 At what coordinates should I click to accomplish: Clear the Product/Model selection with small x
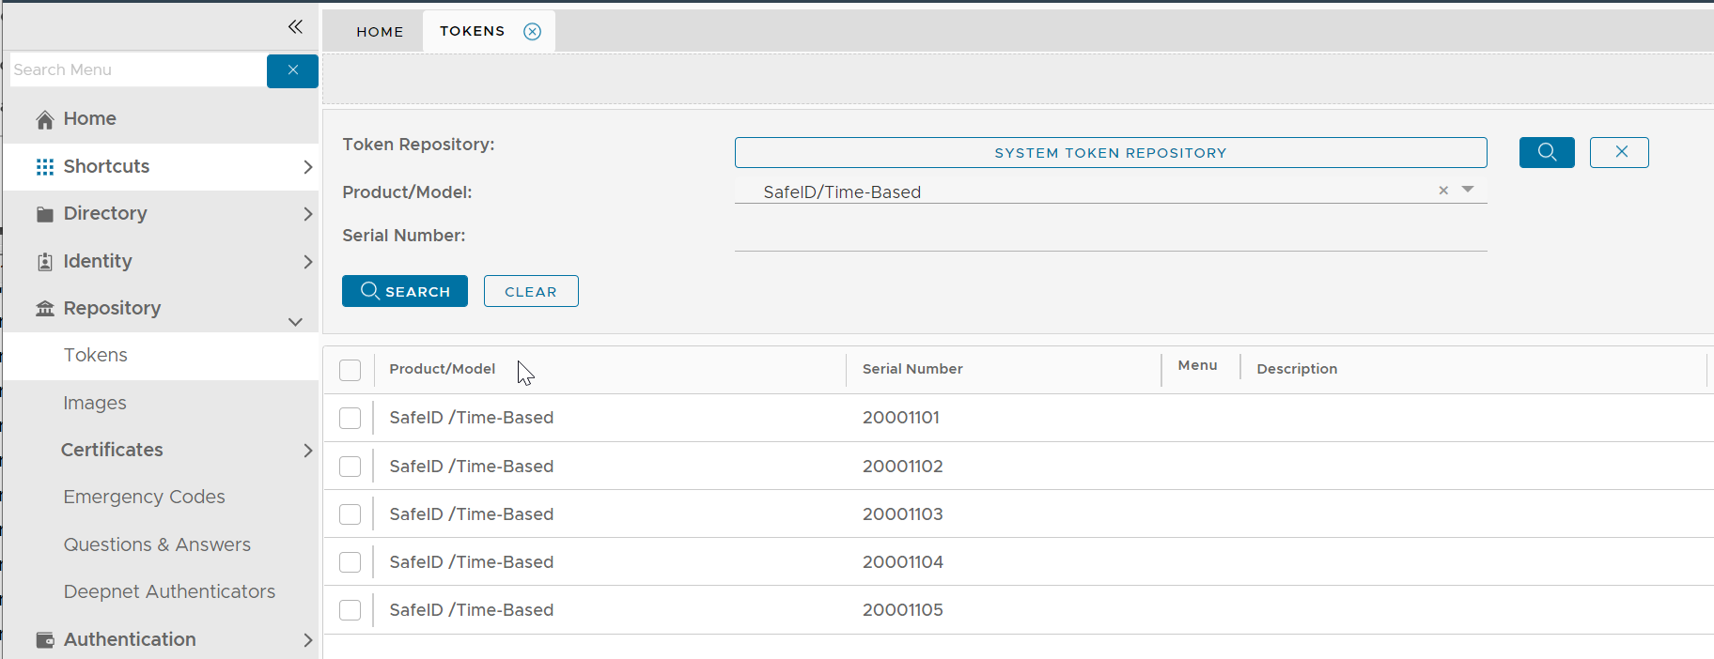pyautogui.click(x=1443, y=191)
